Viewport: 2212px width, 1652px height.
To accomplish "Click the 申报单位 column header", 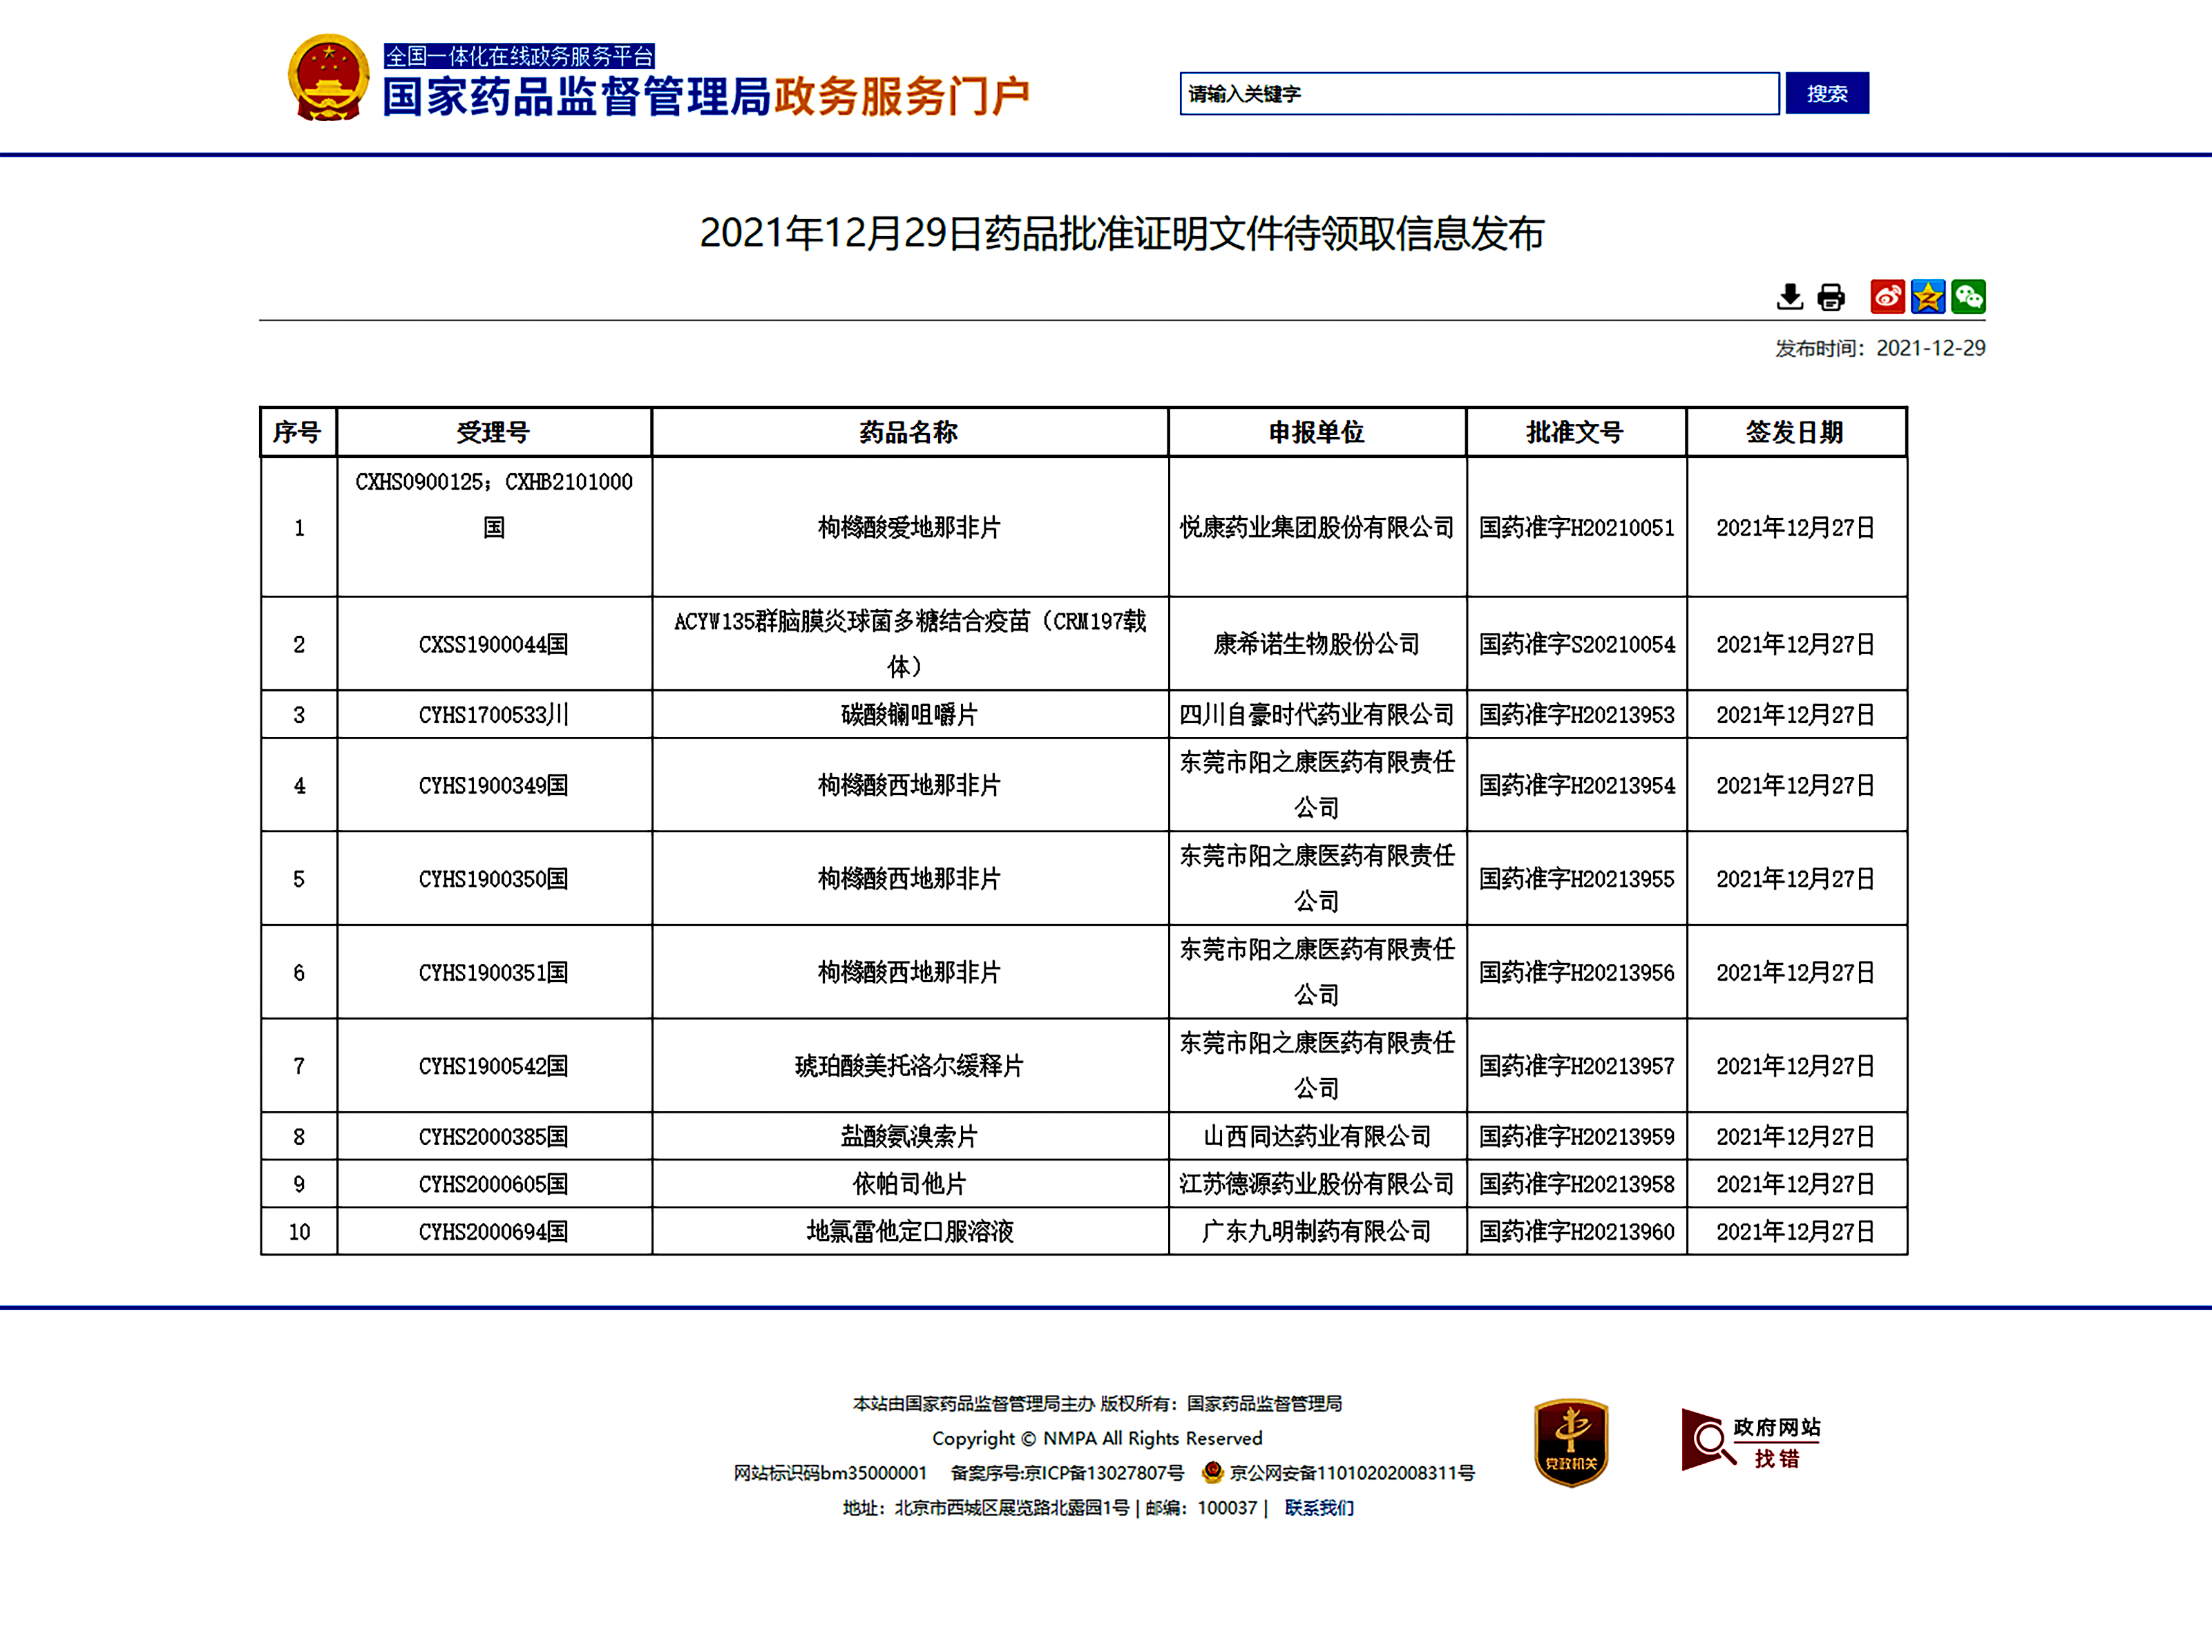I will (x=1317, y=432).
